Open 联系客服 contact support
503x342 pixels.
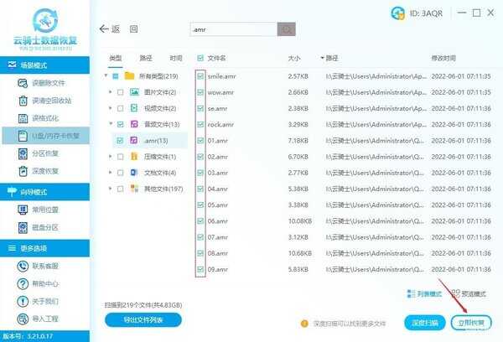click(39, 266)
